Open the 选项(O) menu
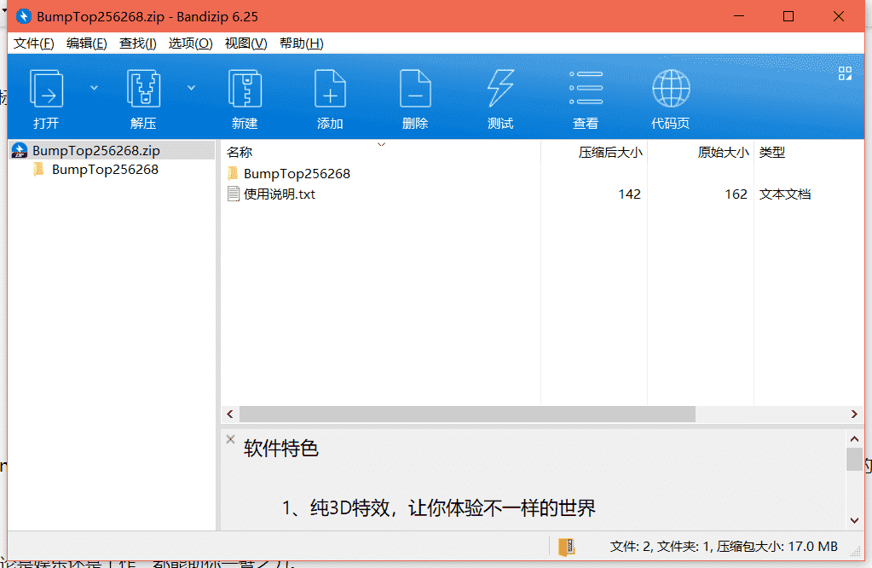 (190, 43)
